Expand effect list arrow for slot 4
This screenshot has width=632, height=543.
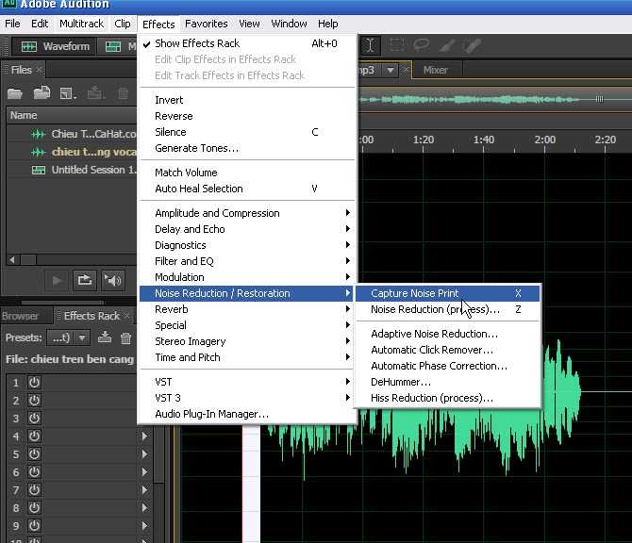pos(144,436)
